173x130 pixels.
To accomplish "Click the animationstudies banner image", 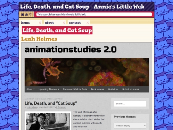I will (87, 72).
